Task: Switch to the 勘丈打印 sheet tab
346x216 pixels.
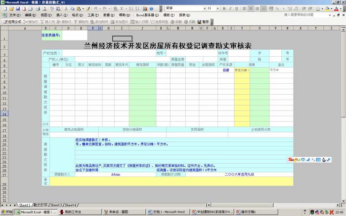Action: (x=41, y=205)
